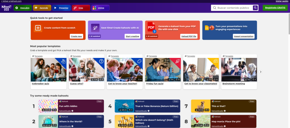The height and width of the screenshot is (128, 290).
Task: Click the map pin thumbnail of Map mania
Action: point(201,121)
